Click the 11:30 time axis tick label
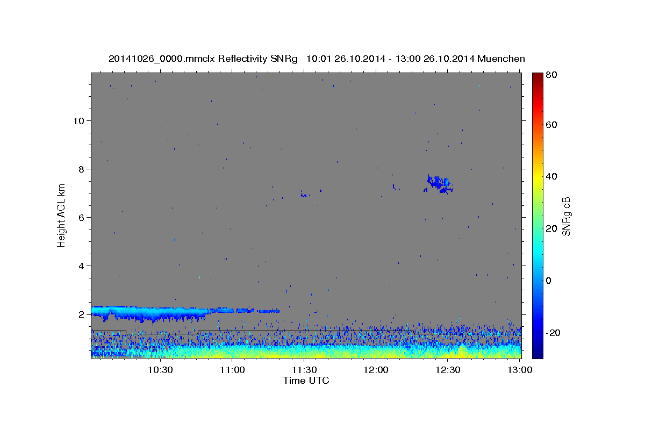Screen dimensions: 645x430 point(304,370)
